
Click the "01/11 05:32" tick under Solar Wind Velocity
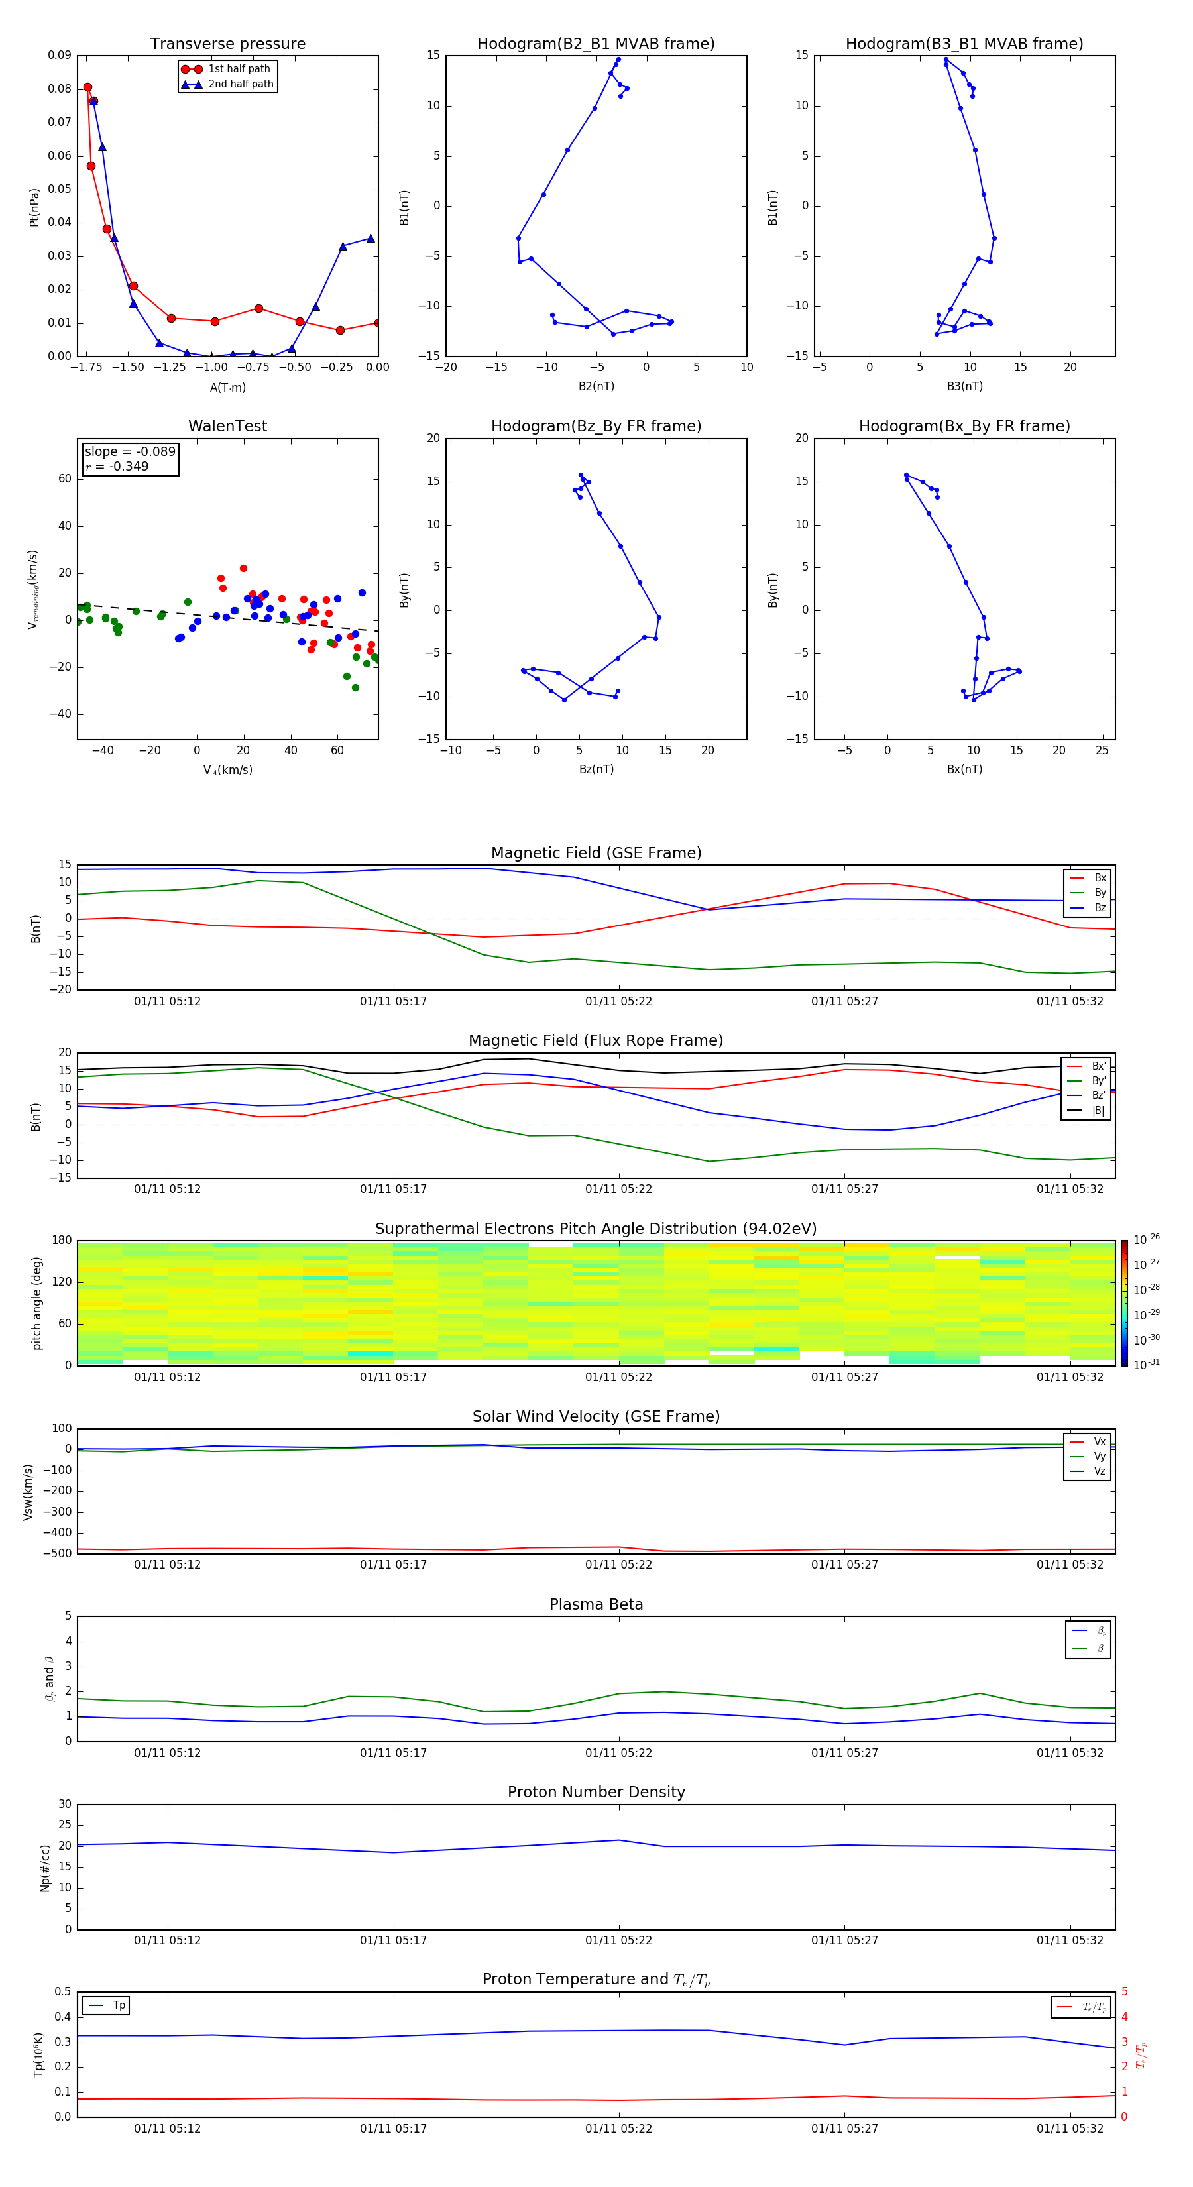click(x=1070, y=1565)
